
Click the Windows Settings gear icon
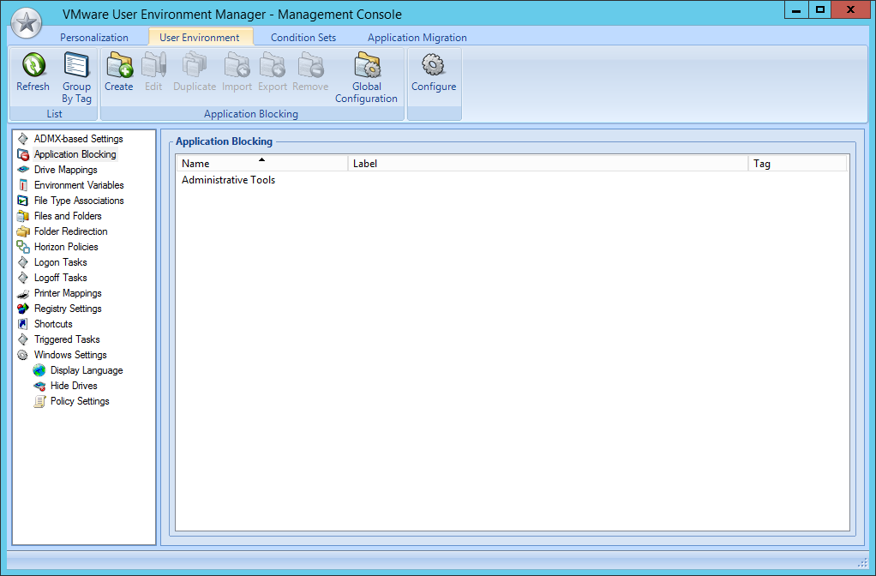click(23, 355)
